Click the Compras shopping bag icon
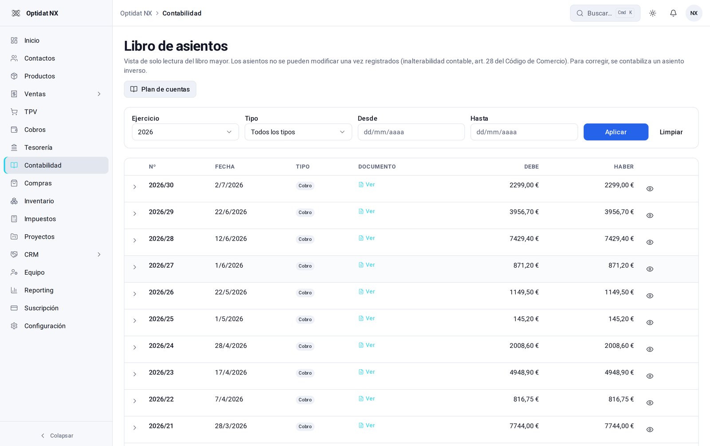Image resolution: width=710 pixels, height=446 pixels. click(14, 183)
